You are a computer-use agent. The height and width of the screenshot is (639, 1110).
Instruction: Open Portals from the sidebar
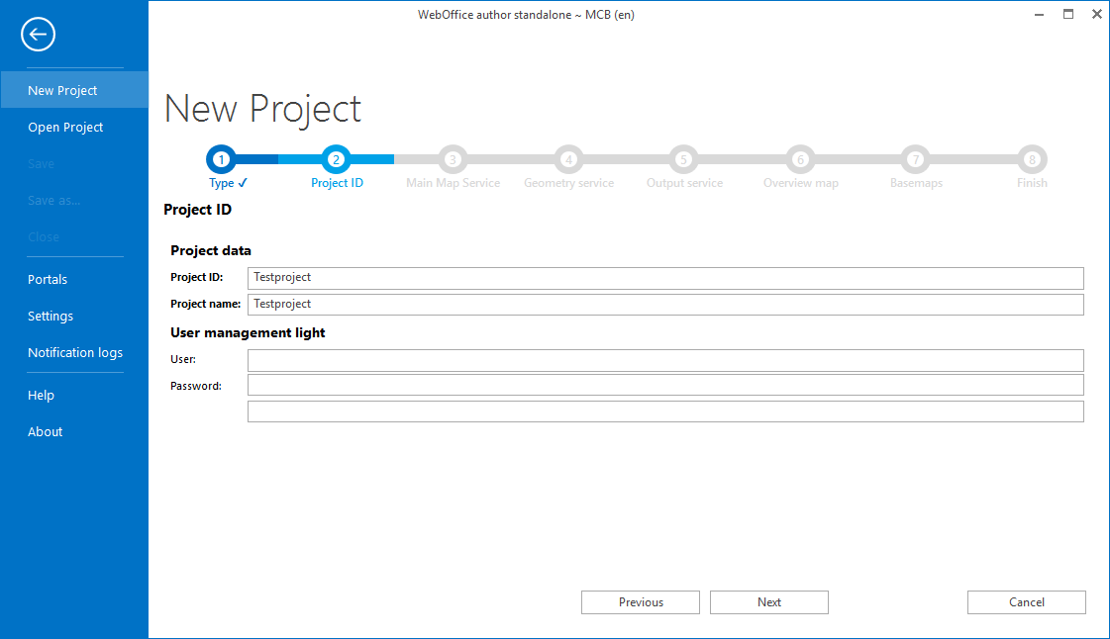pyautogui.click(x=48, y=279)
